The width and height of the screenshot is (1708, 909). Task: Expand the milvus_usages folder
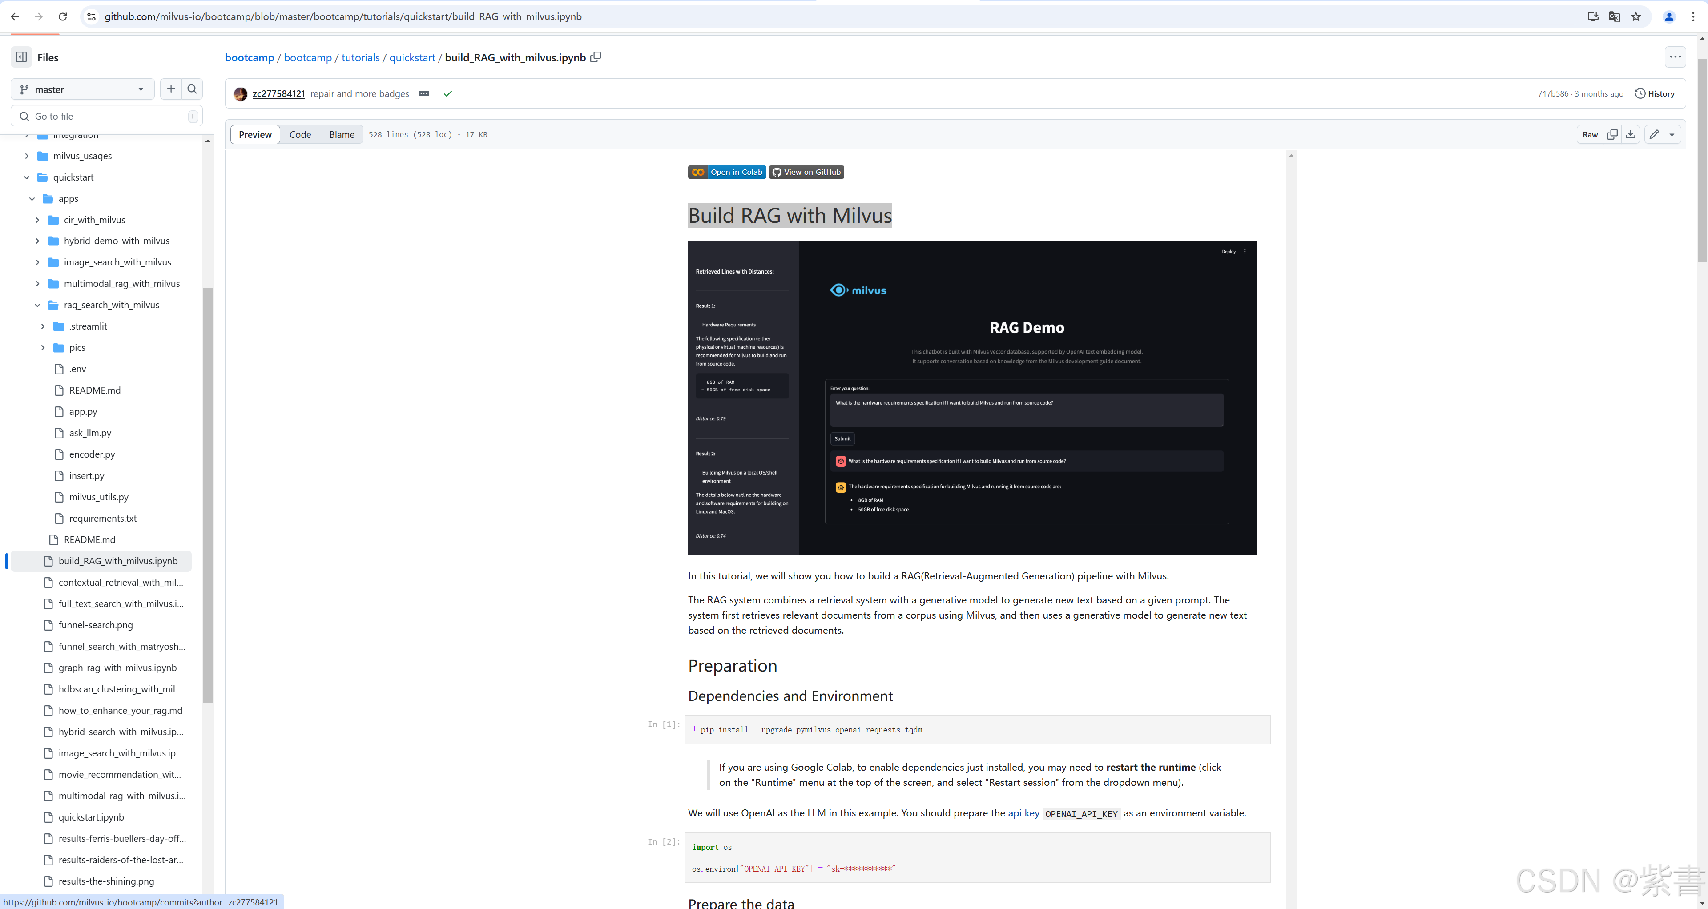[27, 156]
